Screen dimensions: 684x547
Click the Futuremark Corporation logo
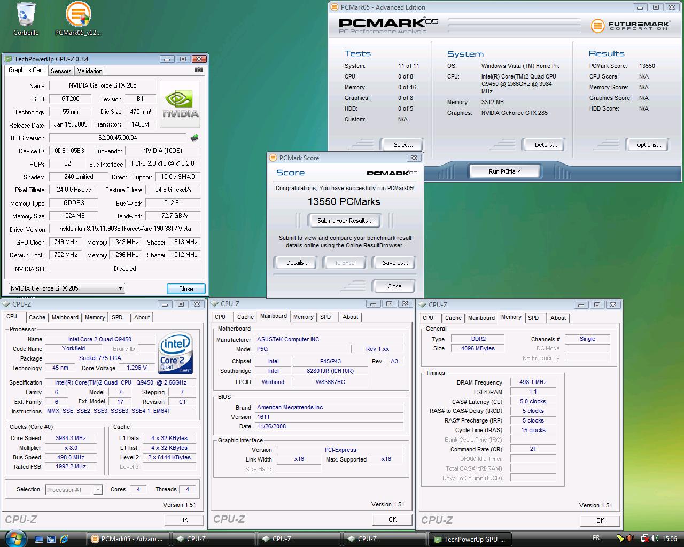tap(629, 25)
